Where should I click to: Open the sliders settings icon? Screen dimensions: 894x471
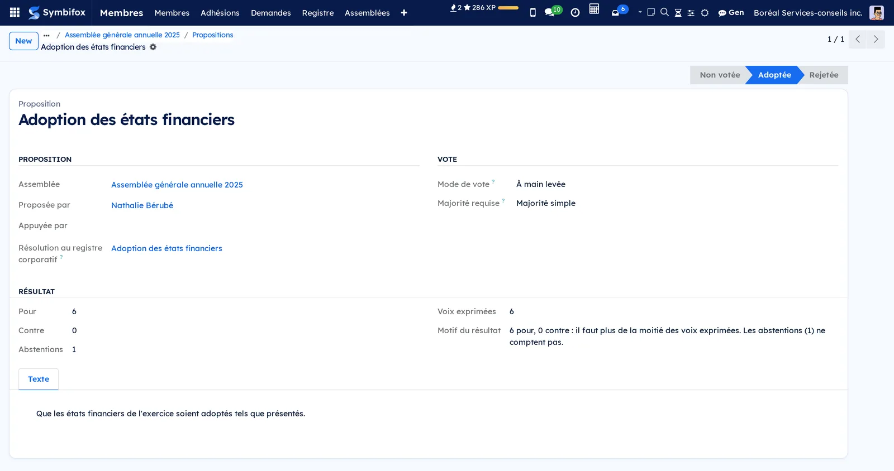click(691, 13)
